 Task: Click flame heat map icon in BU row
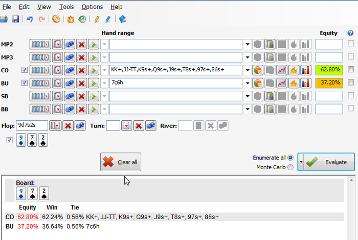pyautogui.click(x=294, y=83)
